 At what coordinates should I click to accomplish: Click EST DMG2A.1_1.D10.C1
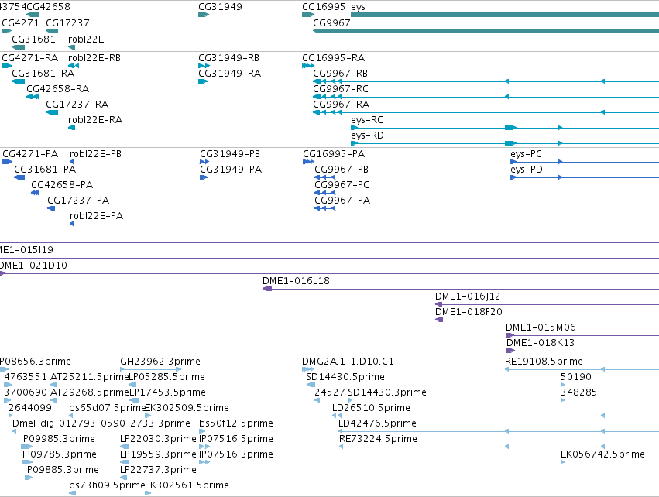[348, 362]
